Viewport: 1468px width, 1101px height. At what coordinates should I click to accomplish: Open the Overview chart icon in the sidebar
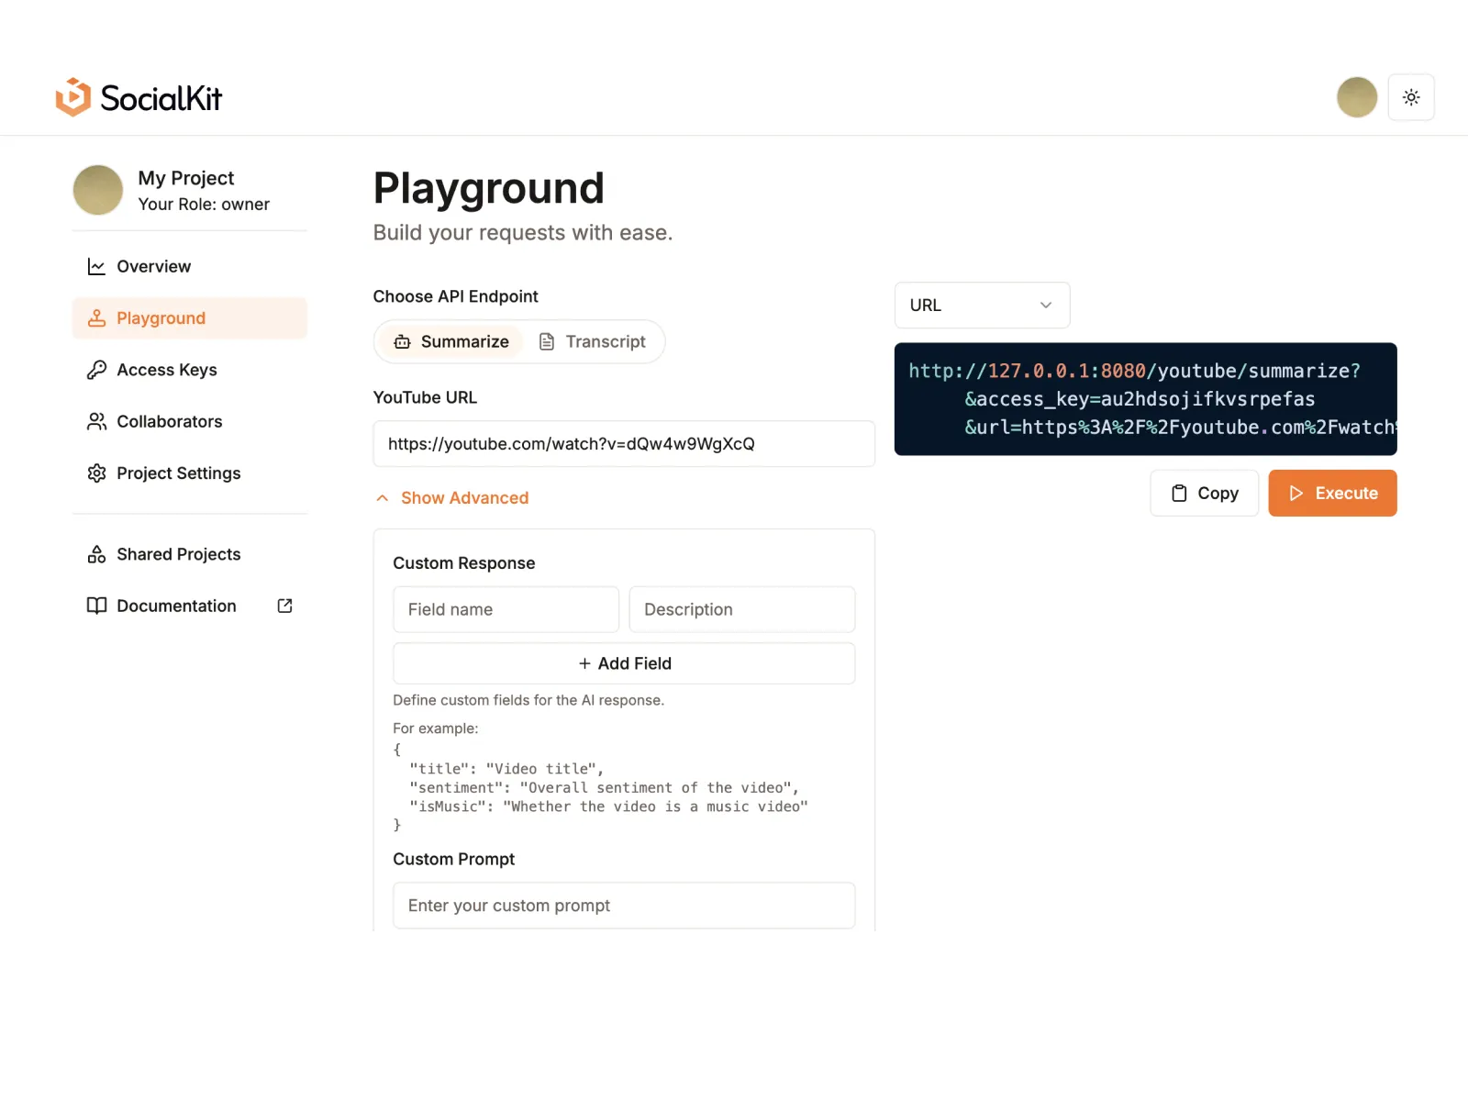(96, 267)
